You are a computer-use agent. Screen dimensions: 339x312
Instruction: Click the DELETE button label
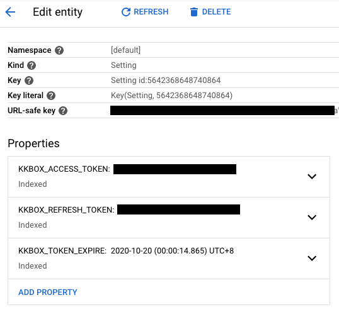216,12
